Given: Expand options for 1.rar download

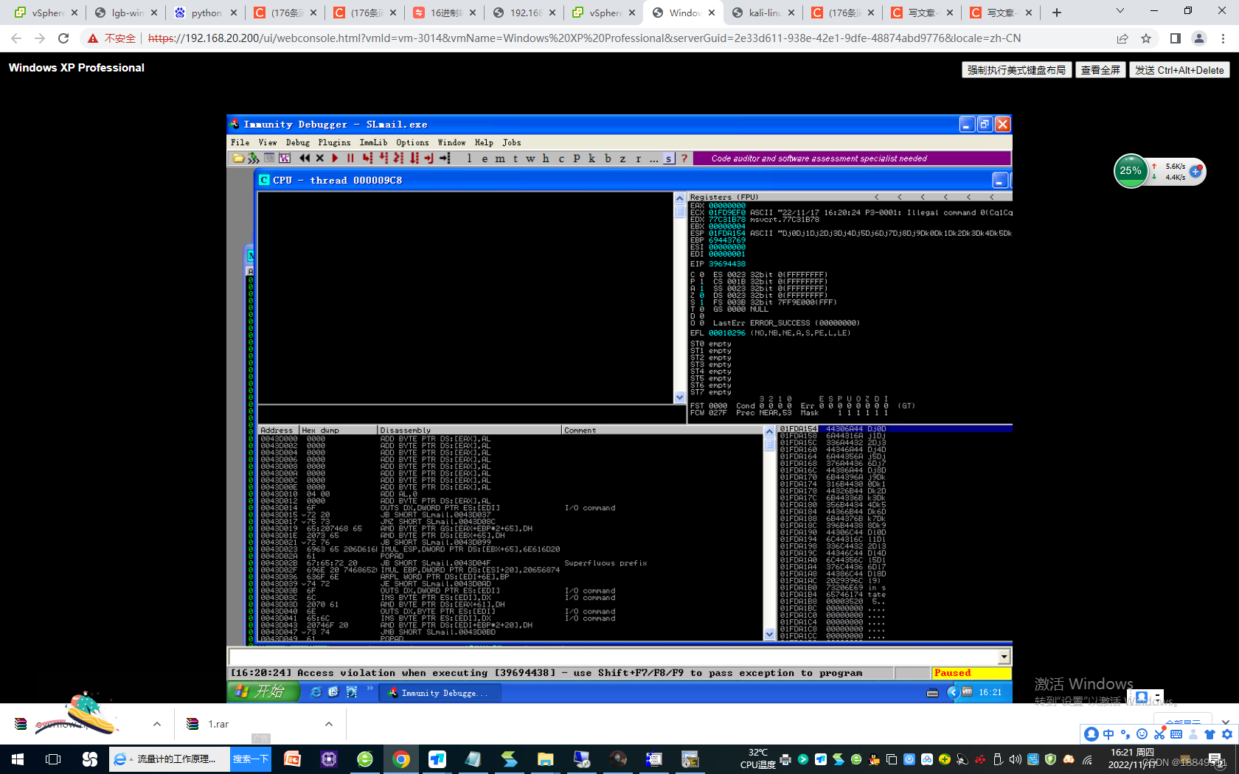Looking at the screenshot, I should [329, 724].
